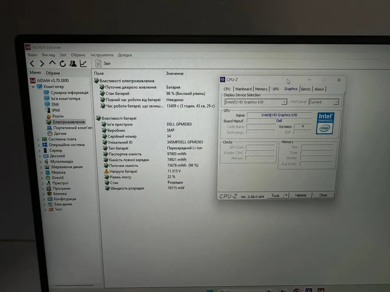Click the Back arrow in AIDA64 toolbar
This screenshot has width=390, height=292.
[32, 63]
